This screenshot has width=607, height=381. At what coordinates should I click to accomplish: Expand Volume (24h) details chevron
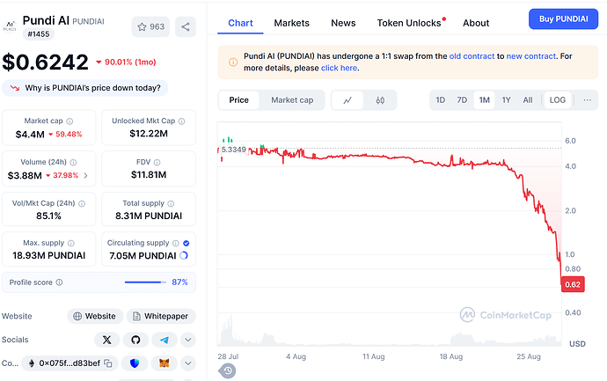pyautogui.click(x=86, y=176)
